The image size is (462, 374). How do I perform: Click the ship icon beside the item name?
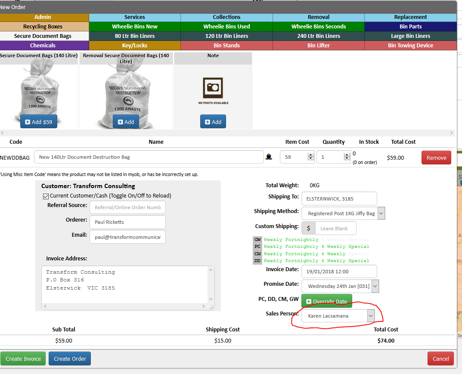pos(269,157)
